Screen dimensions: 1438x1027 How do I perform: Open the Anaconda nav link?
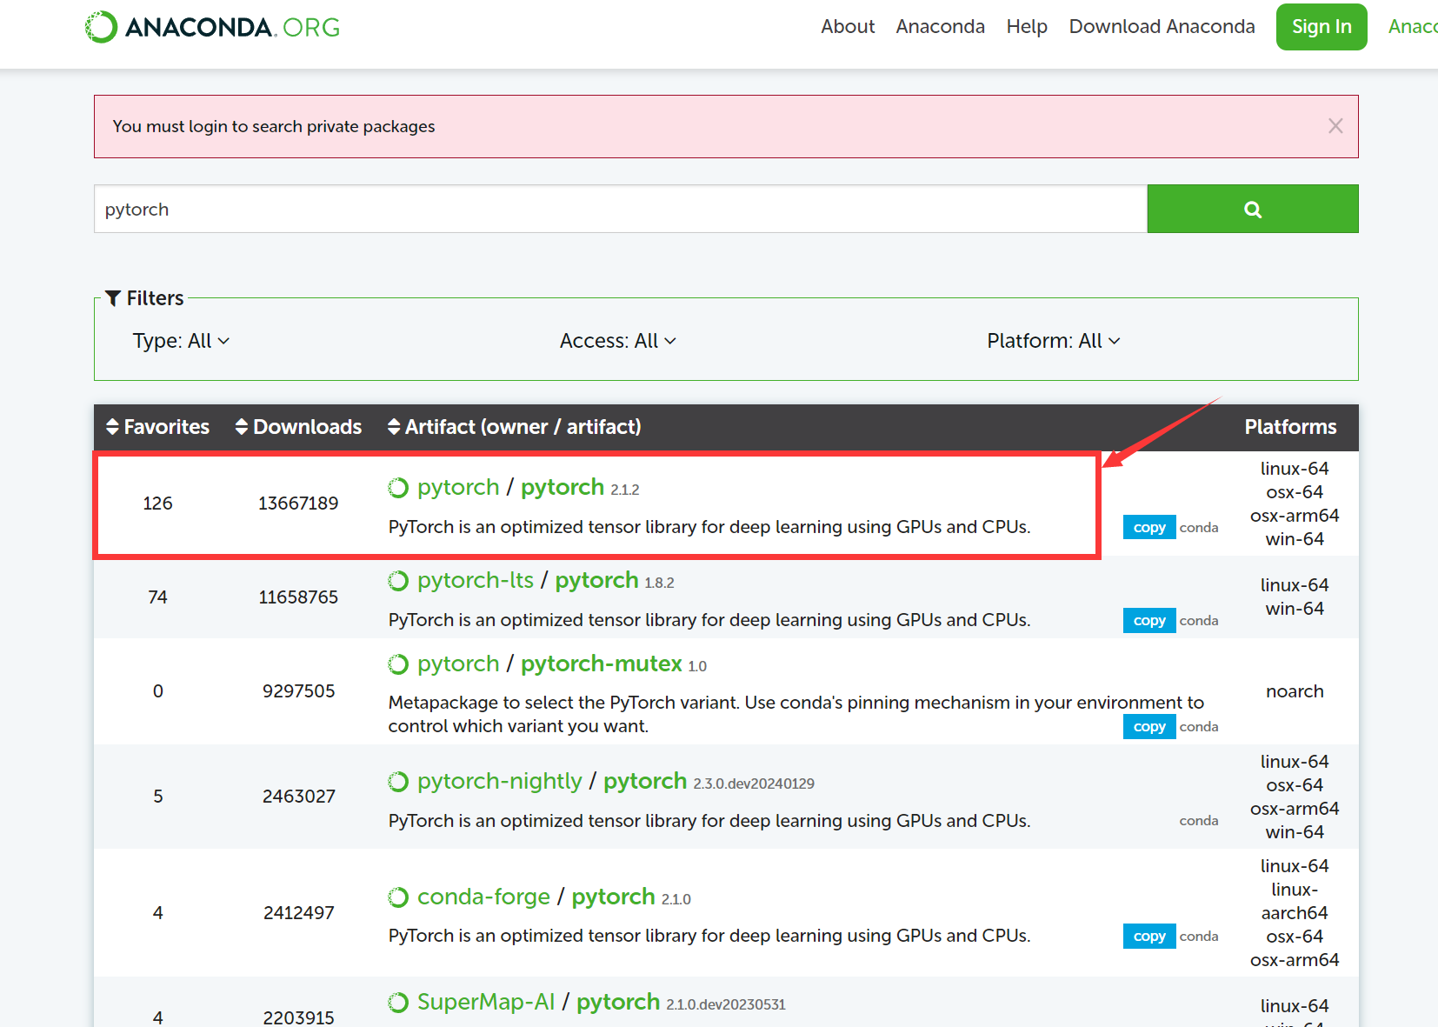pyautogui.click(x=941, y=27)
